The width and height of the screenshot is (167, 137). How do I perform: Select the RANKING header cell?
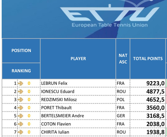[21, 71]
